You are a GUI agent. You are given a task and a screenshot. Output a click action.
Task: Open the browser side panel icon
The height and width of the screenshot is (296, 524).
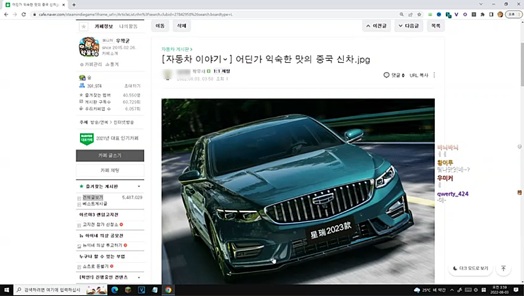[491, 14]
